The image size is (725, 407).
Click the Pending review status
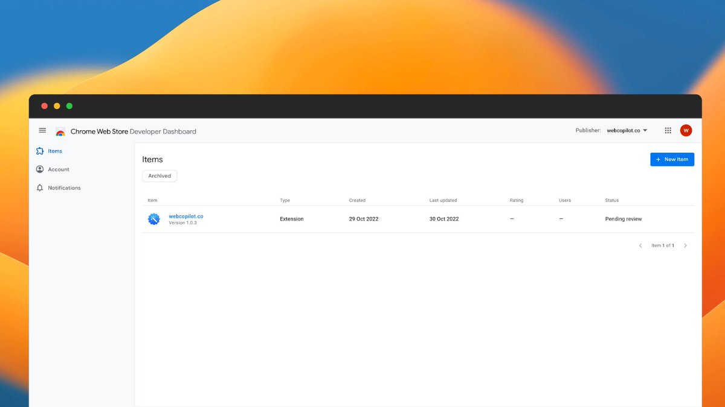(623, 219)
